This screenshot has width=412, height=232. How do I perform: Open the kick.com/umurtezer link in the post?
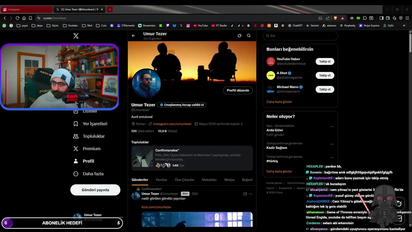point(156,207)
